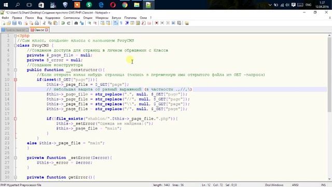
Task: Open the Макросы menu
Action: (102, 18)
